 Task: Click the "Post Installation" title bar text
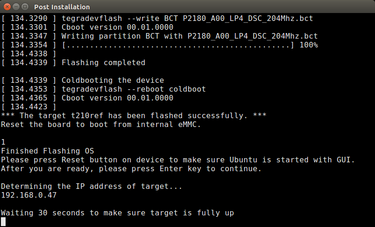point(62,7)
